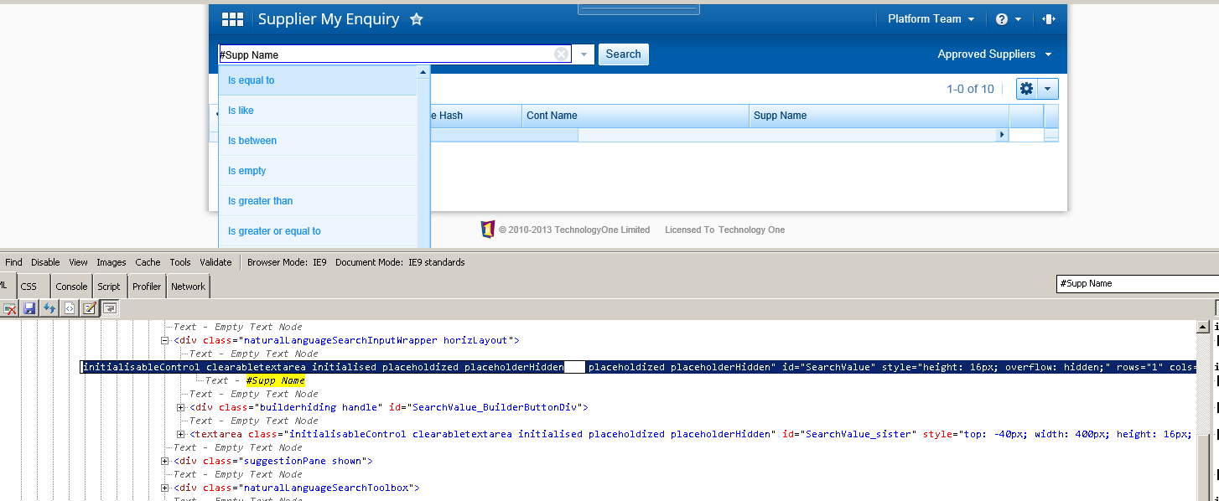Collapse the naturalLanguageSearchInputWrapper div node
Viewport: 1219px width, 501px height.
click(165, 340)
